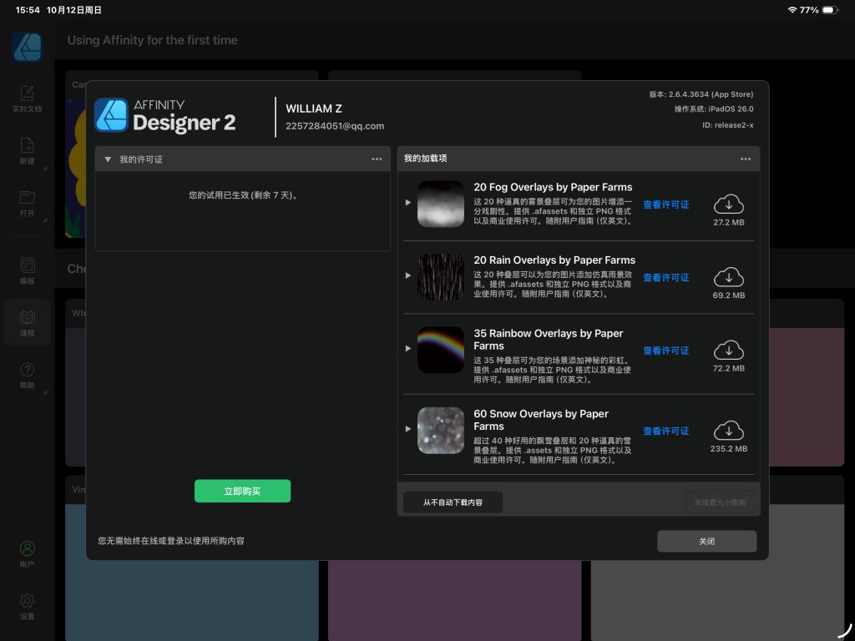Select the rainbow overlay thumbnail
The image size is (855, 641).
440,349
